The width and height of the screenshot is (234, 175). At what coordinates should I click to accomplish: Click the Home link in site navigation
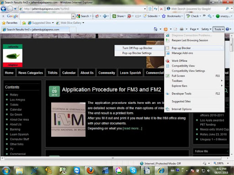(x=9, y=73)
